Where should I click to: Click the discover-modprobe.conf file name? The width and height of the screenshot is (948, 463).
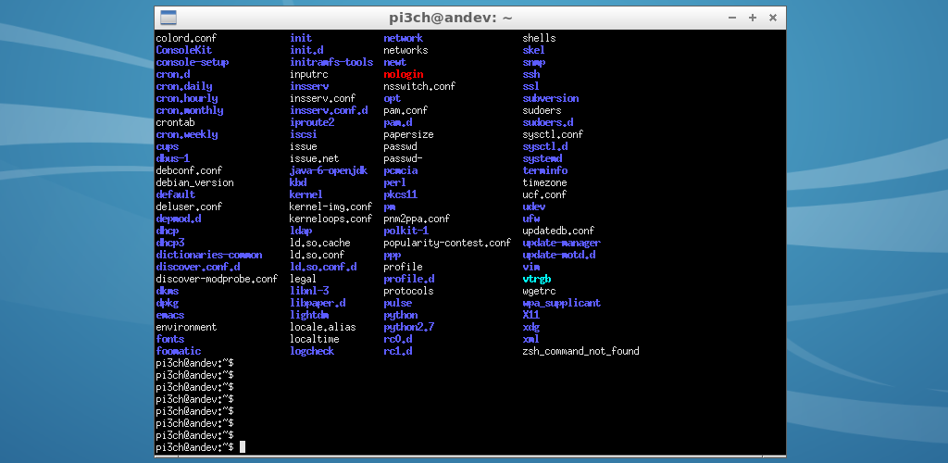pyautogui.click(x=217, y=280)
